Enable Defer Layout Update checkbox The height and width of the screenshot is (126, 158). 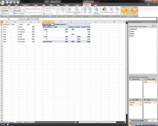point(130,121)
